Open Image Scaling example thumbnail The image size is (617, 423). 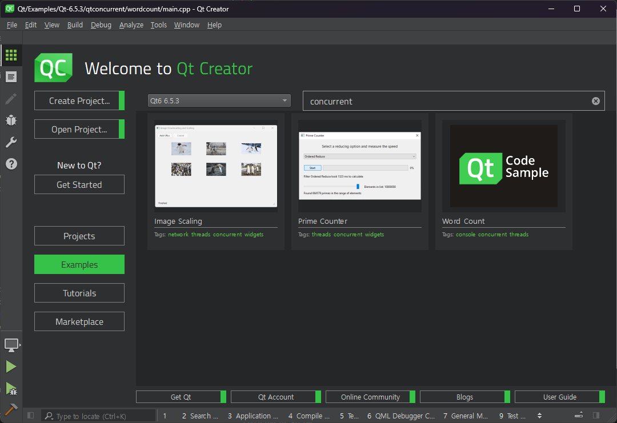coord(216,166)
